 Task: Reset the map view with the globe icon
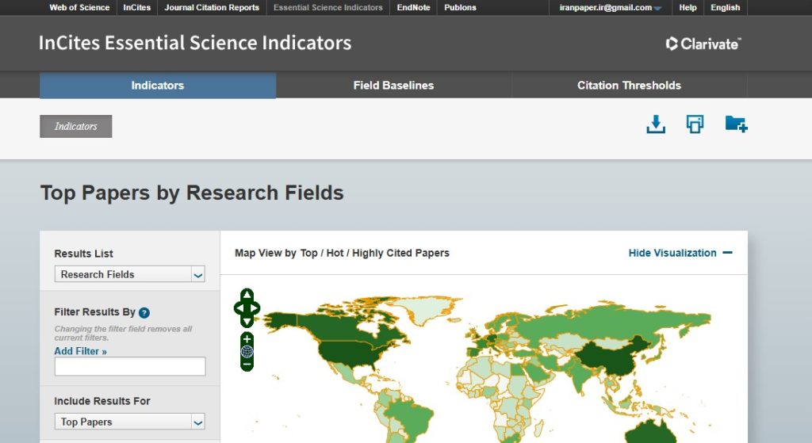click(x=247, y=352)
